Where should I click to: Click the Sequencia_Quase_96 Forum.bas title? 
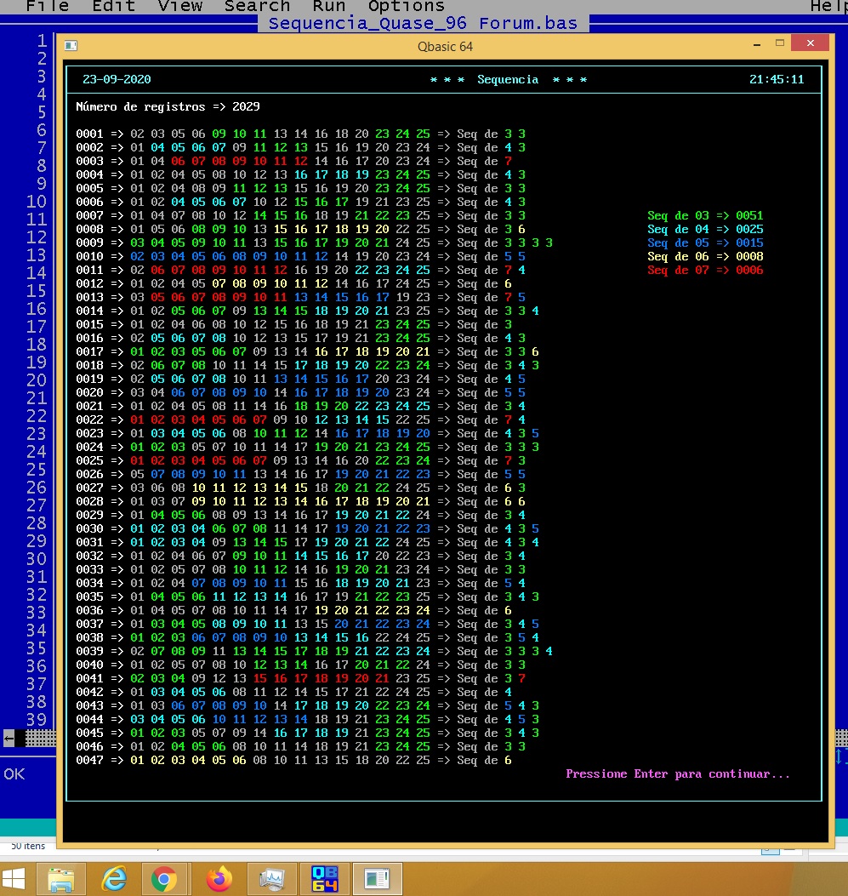pos(423,23)
